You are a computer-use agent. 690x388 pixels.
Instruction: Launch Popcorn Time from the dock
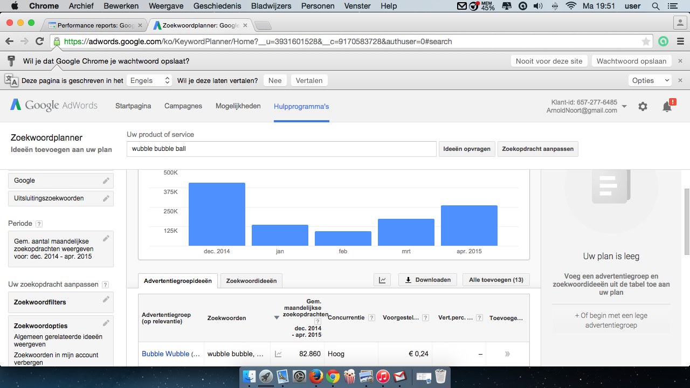[349, 376]
